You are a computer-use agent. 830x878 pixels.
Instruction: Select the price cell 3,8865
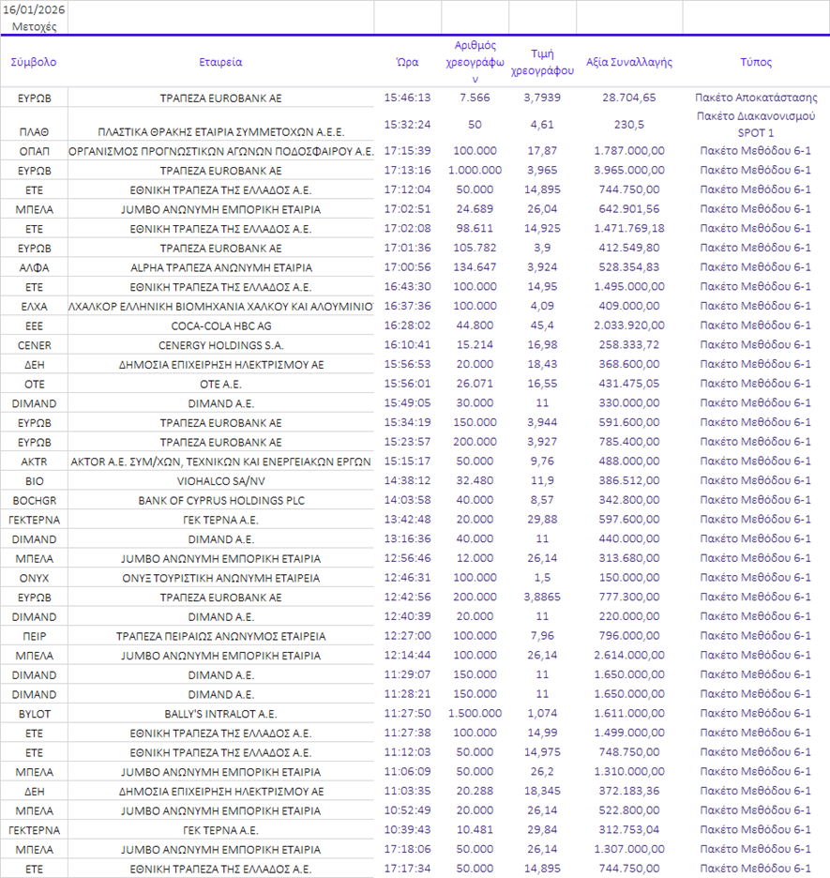point(542,597)
